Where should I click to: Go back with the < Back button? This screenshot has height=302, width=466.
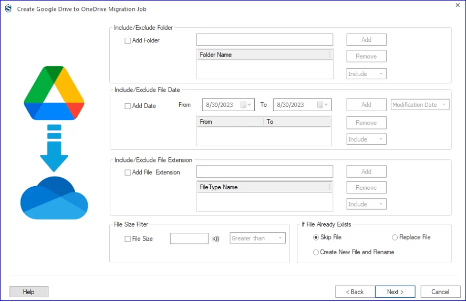click(x=355, y=292)
